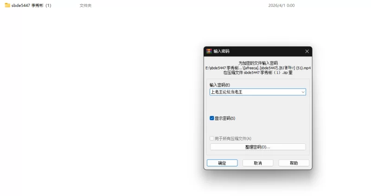Select the sbde5447 李秀彬 (1) folder name
Image resolution: width=371 pixels, height=196 pixels.
32,6
